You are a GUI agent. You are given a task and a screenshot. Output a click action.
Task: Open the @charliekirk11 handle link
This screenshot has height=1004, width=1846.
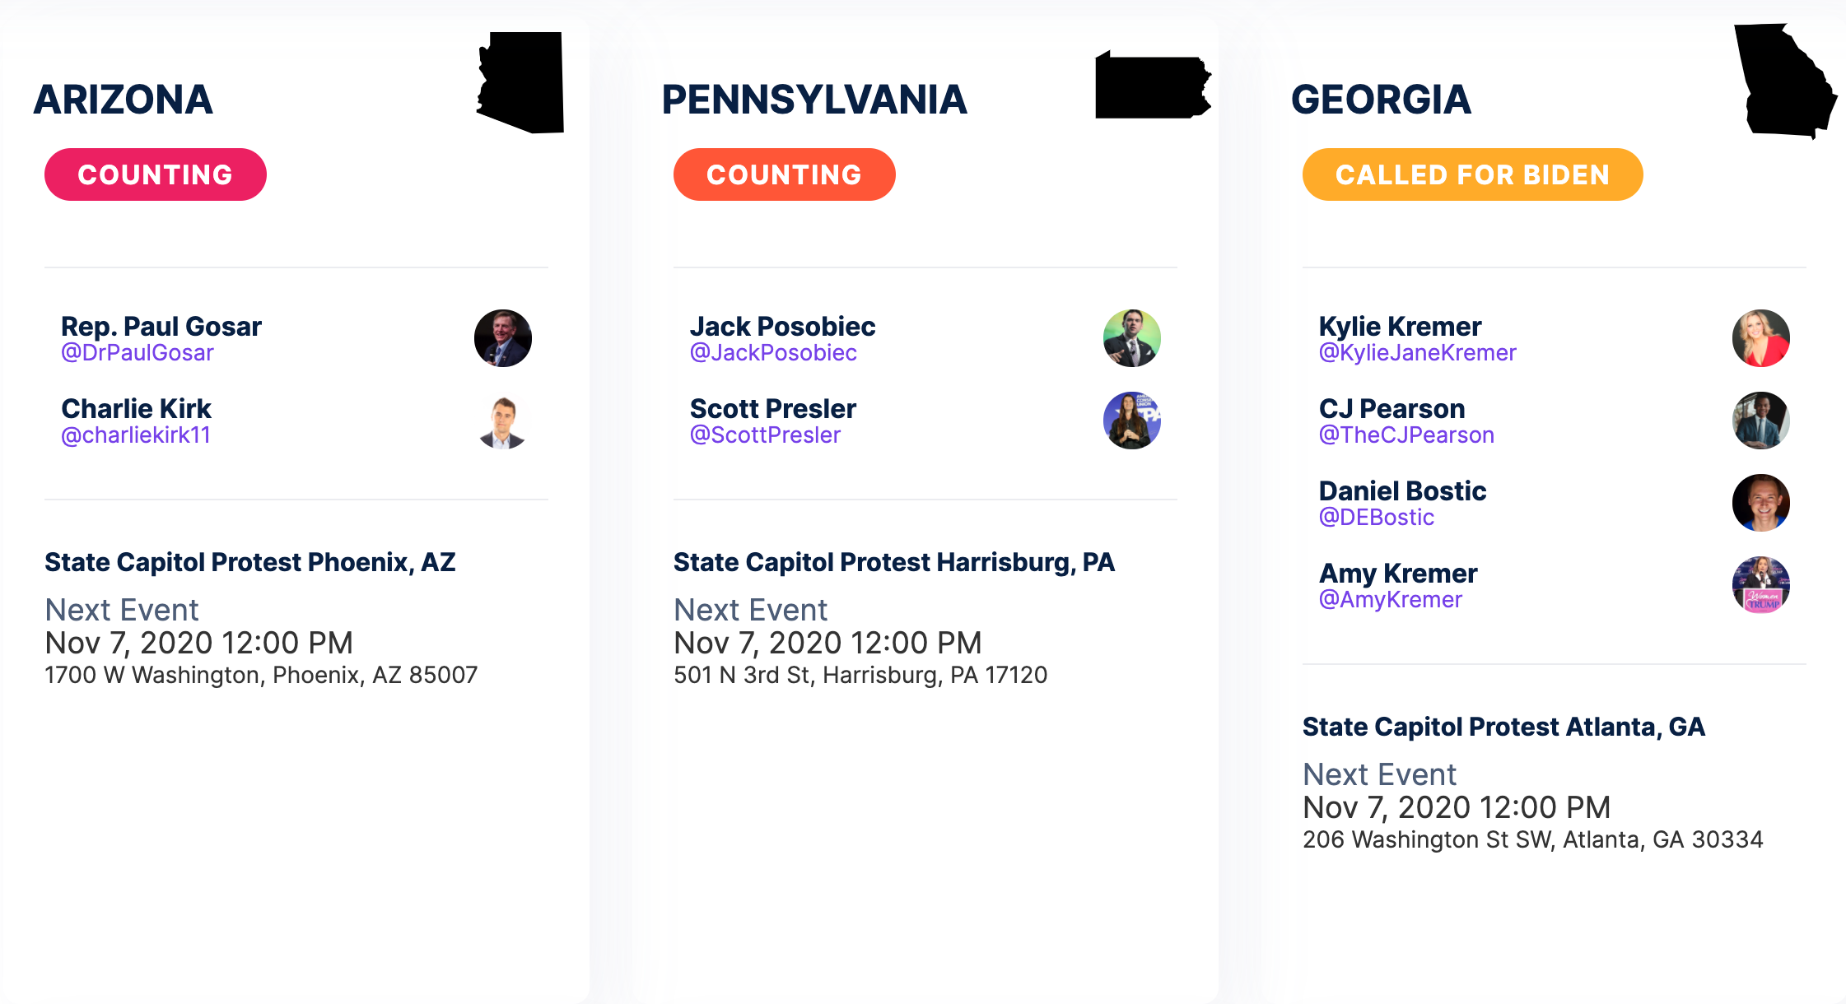click(x=136, y=435)
